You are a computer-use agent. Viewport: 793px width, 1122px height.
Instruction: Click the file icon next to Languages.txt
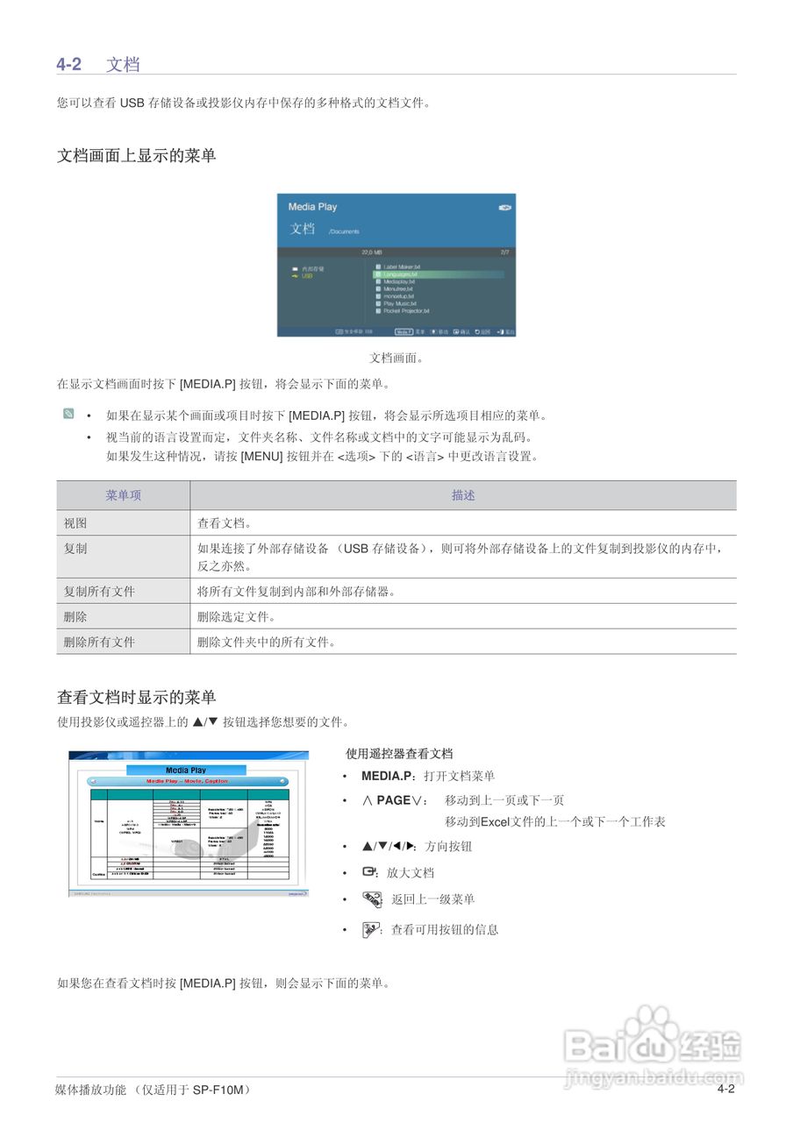[378, 273]
